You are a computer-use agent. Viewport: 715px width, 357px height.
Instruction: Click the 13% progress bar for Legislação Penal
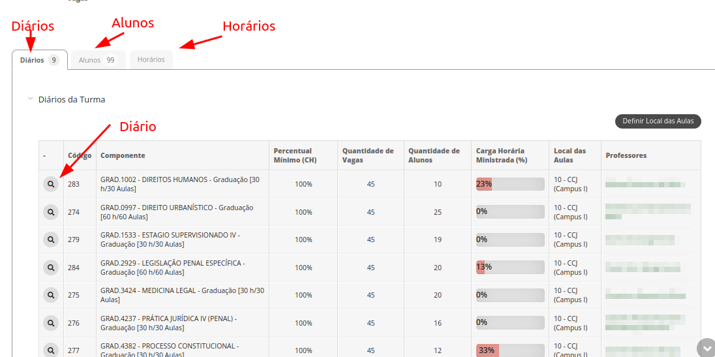510,267
